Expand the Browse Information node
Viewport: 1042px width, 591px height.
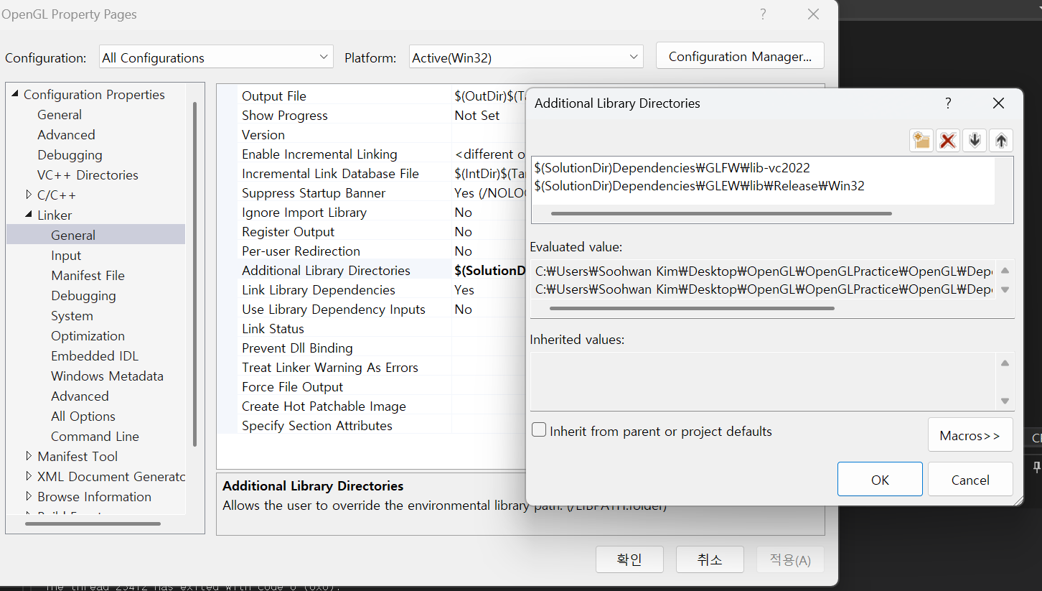click(29, 496)
